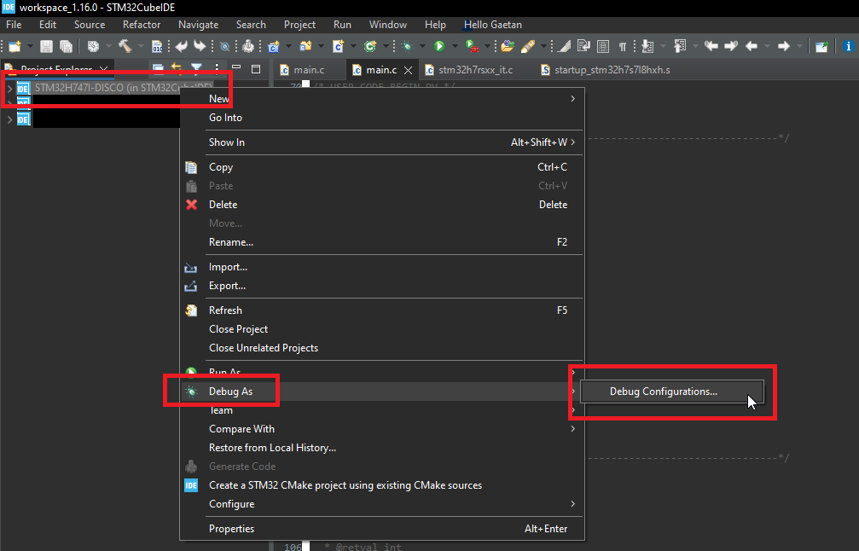The width and height of the screenshot is (859, 551).
Task: Click the blue info icon at toolbar end
Action: coord(848,45)
